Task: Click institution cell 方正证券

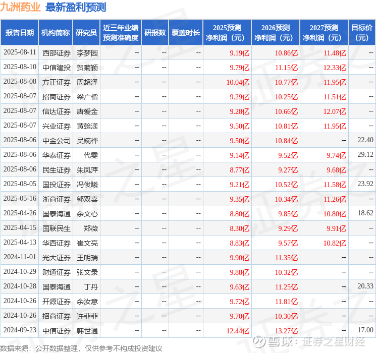Action: click(57, 82)
